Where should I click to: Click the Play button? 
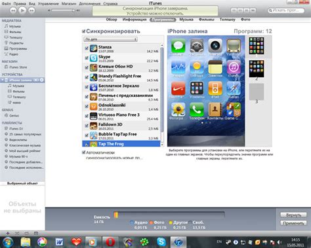[x=22, y=10]
